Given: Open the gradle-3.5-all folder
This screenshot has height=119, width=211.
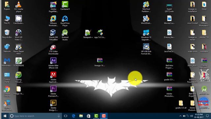Looking at the screenshot, I should [x=181, y=104].
